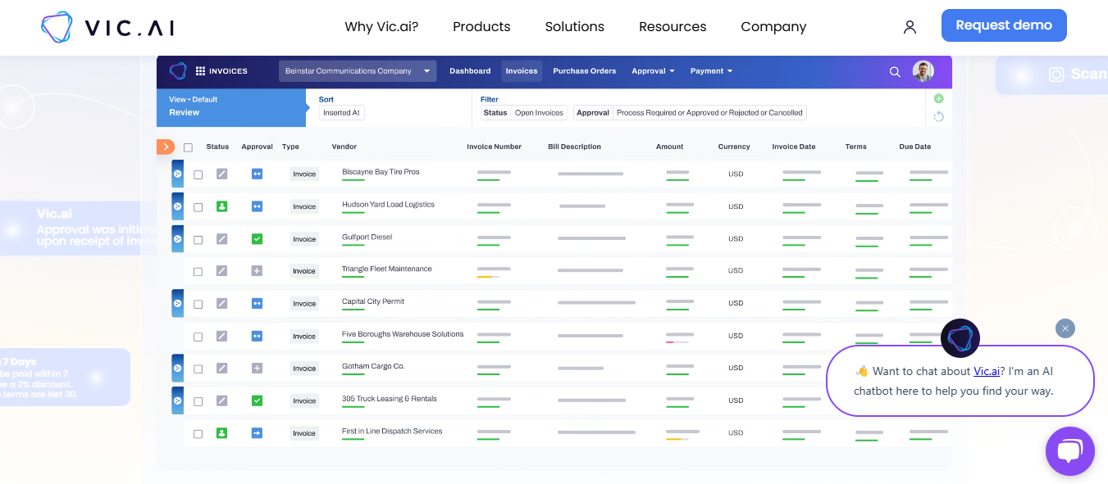The height and width of the screenshot is (484, 1108).
Task: Click the Vic.ai link in chat message
Action: [987, 371]
